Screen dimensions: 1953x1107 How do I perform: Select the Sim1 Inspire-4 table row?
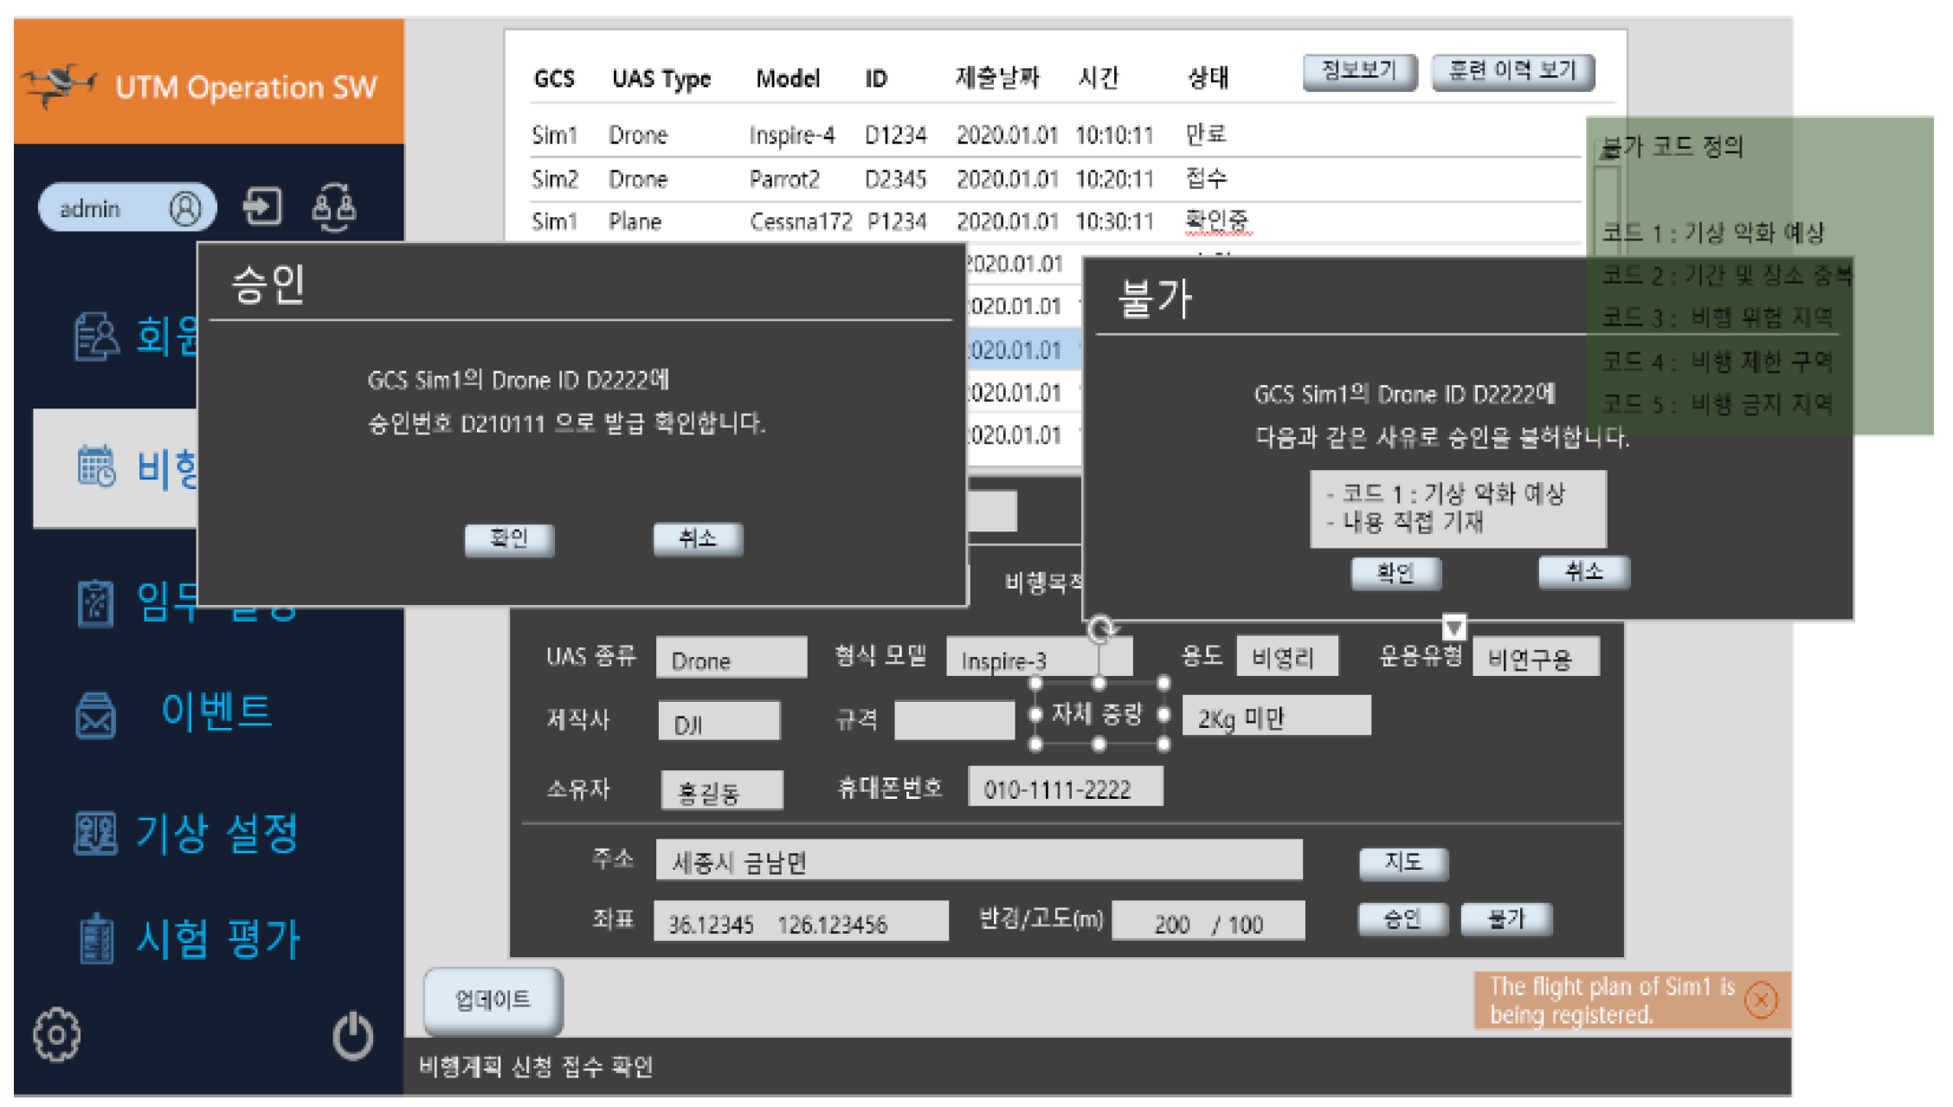pos(1056,135)
